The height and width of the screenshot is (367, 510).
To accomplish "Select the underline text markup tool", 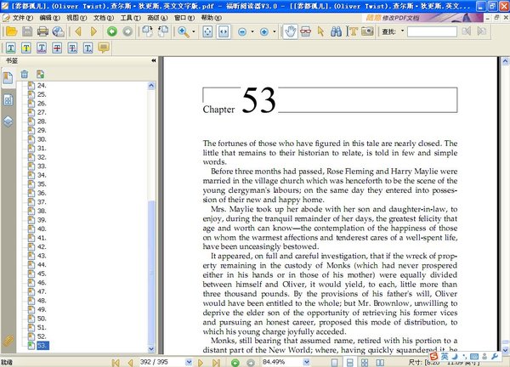I will click(11, 48).
